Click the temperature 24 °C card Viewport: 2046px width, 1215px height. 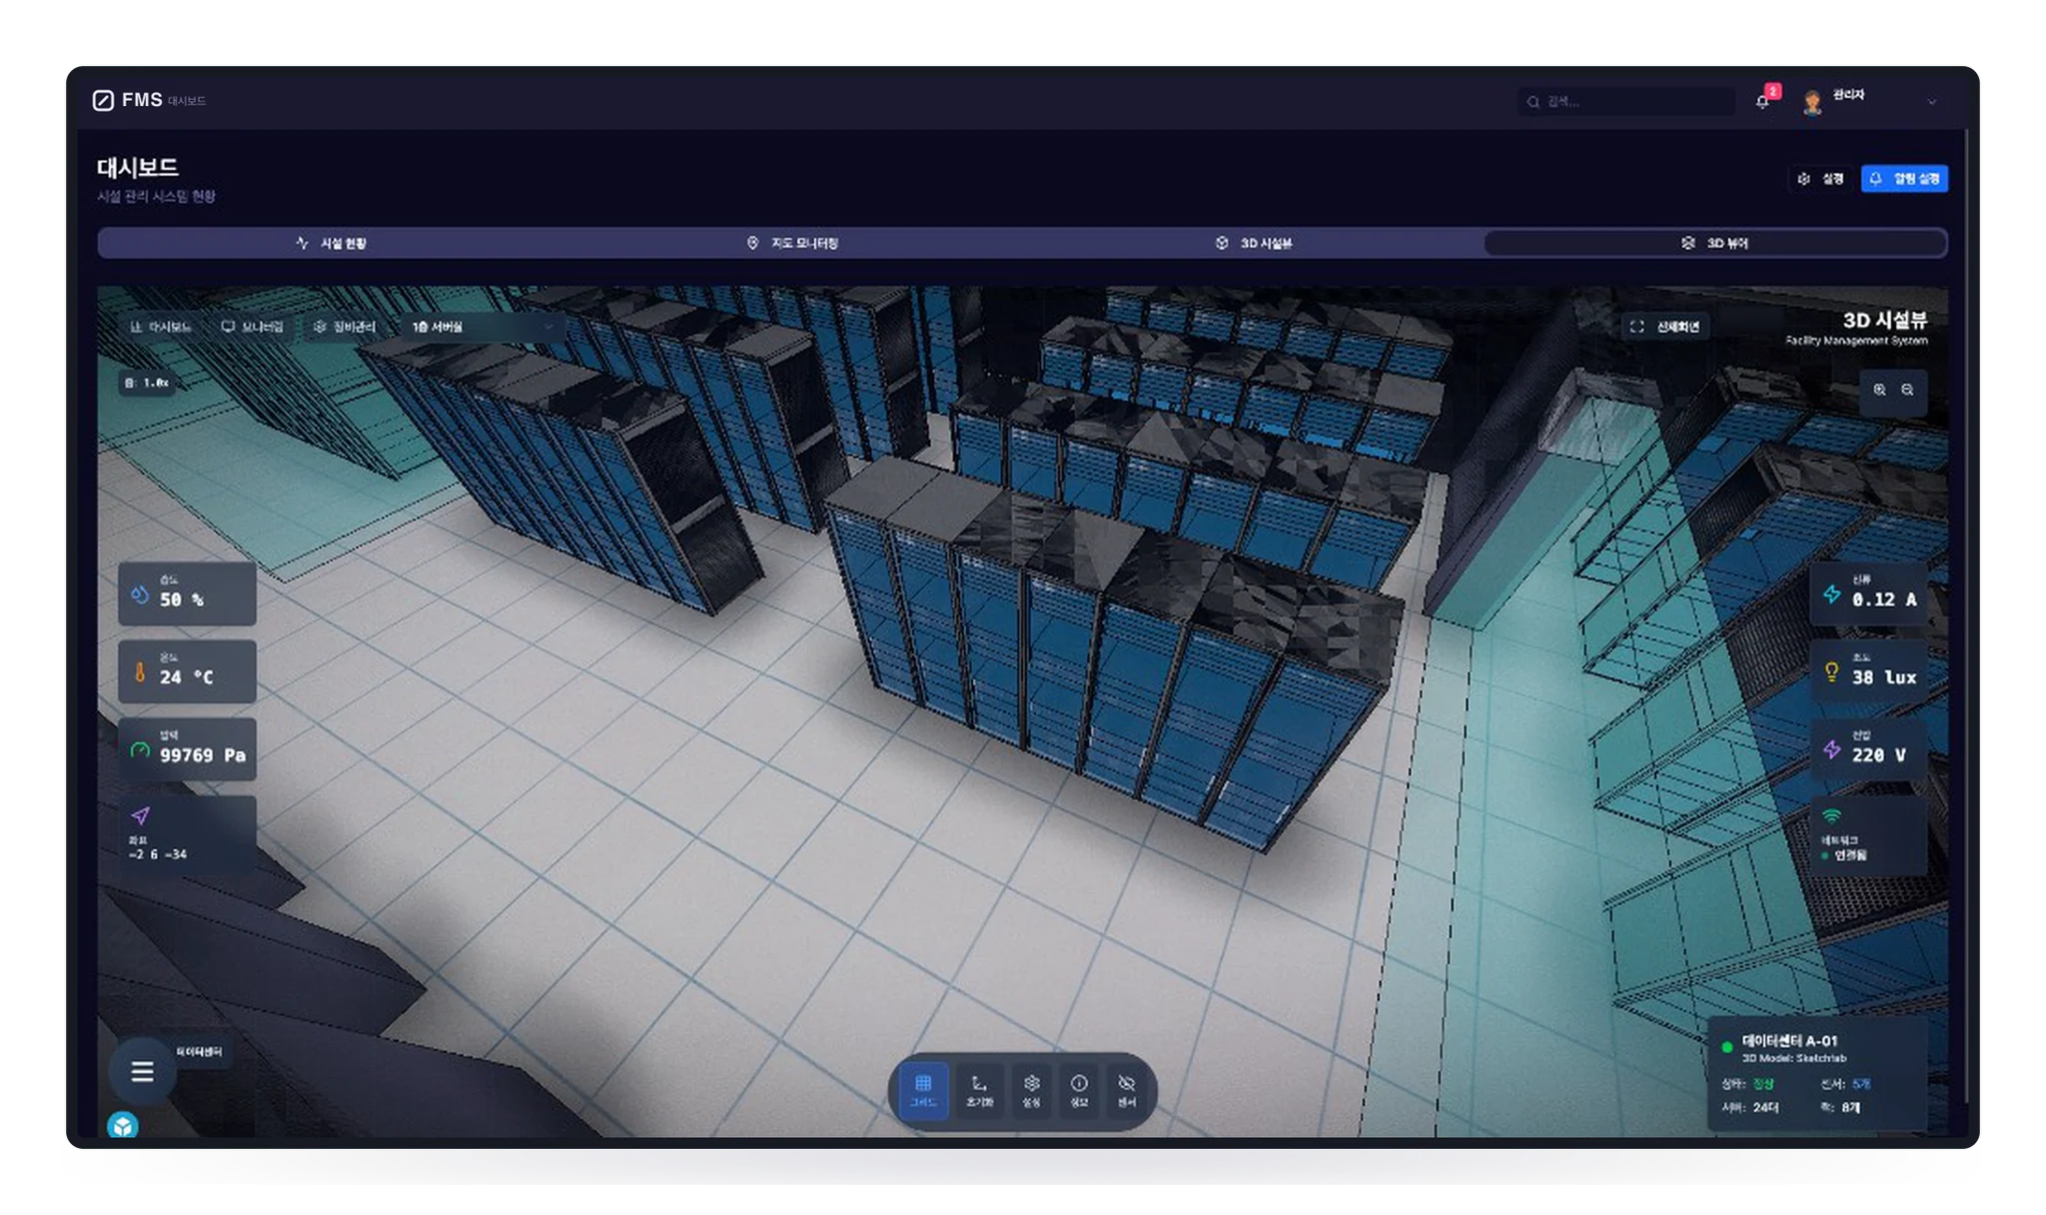pyautogui.click(x=187, y=671)
